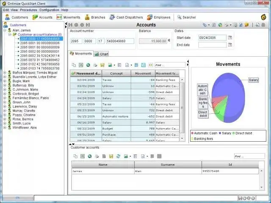This screenshot has width=271, height=203.
Task: Click the End date input field
Action: tap(212, 45)
